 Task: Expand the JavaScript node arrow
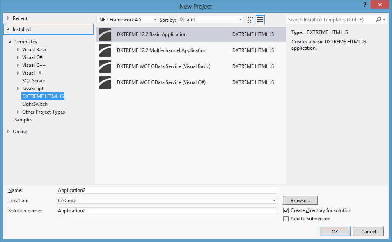18,89
